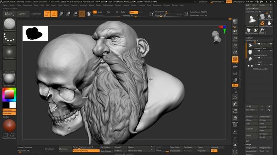Click the subtool list up arrow
277x155 pixels.
coord(262,106)
